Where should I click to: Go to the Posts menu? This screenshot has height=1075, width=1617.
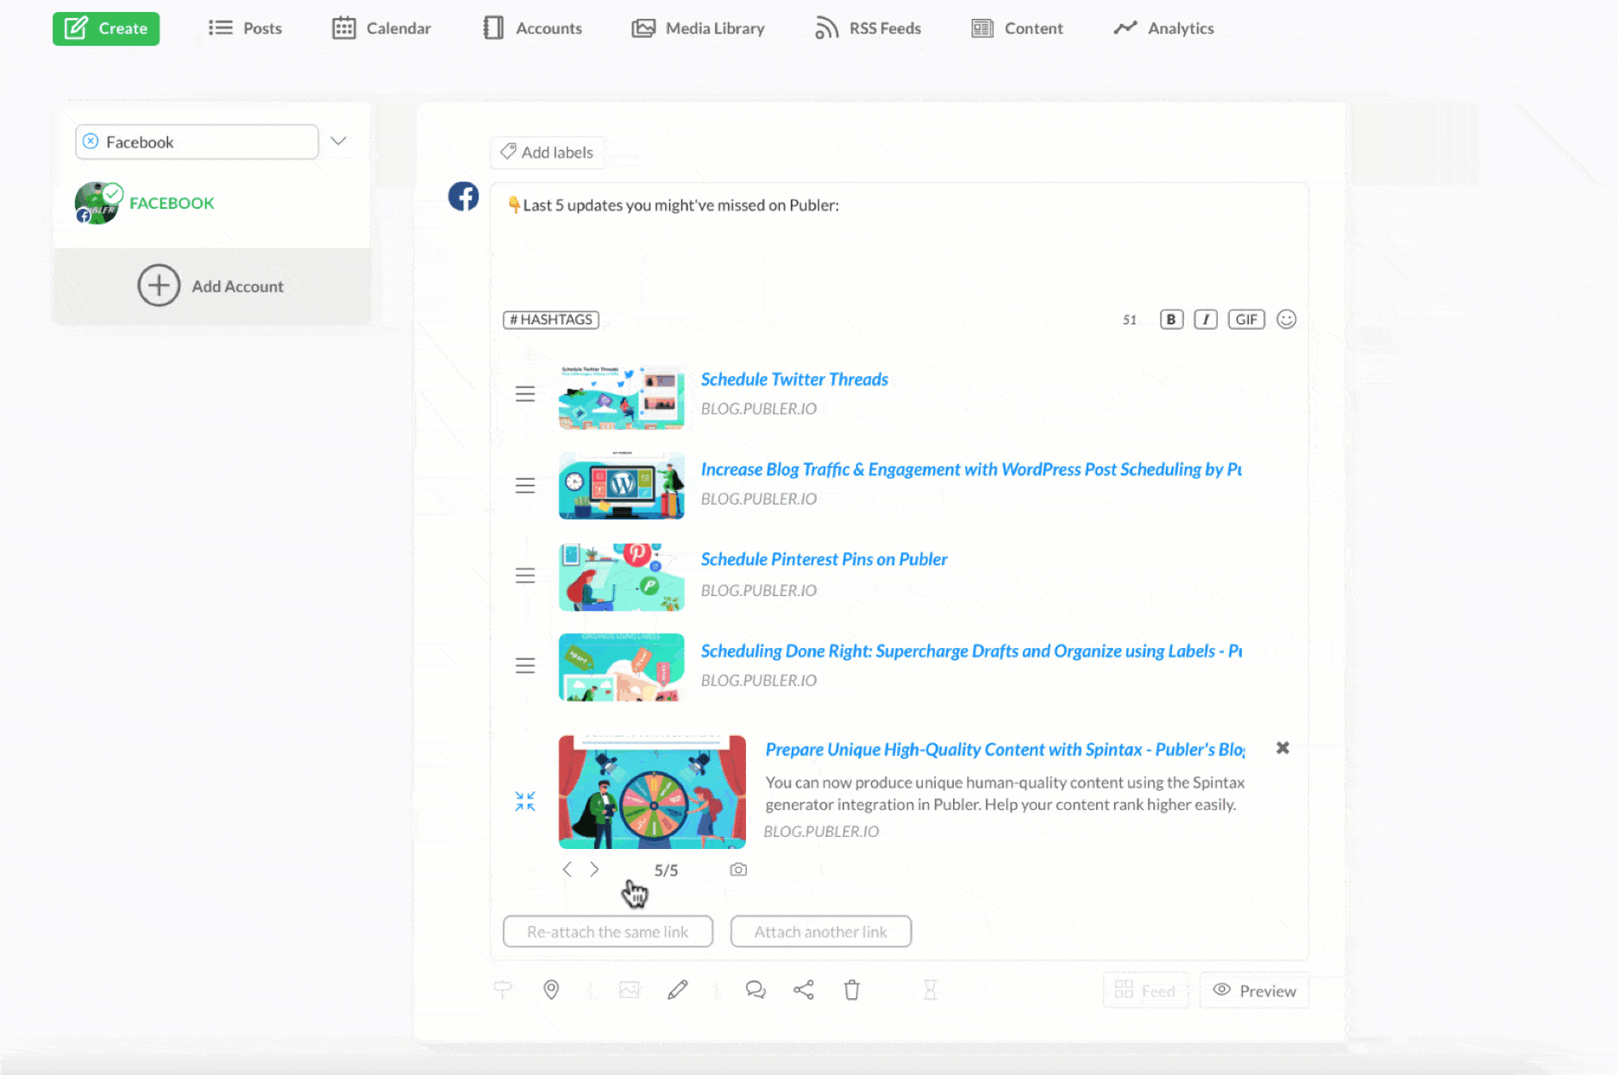coord(245,28)
